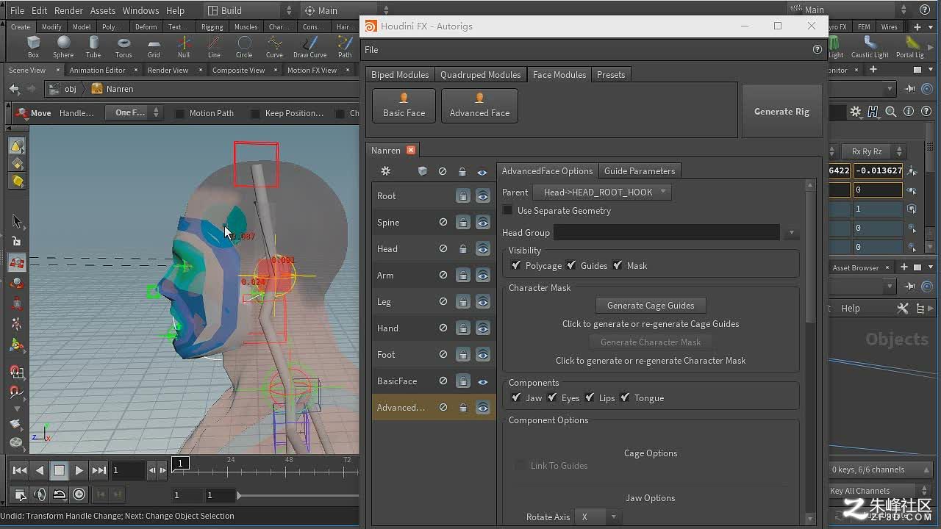Open the Key All Channels dropdown

tap(879, 491)
